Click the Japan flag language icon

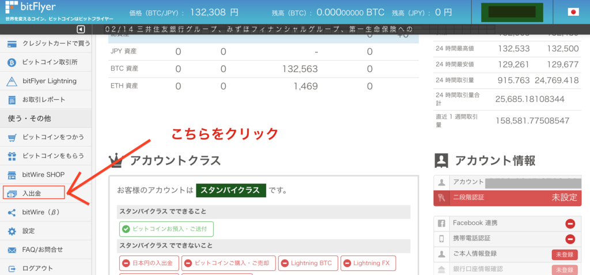point(573,12)
